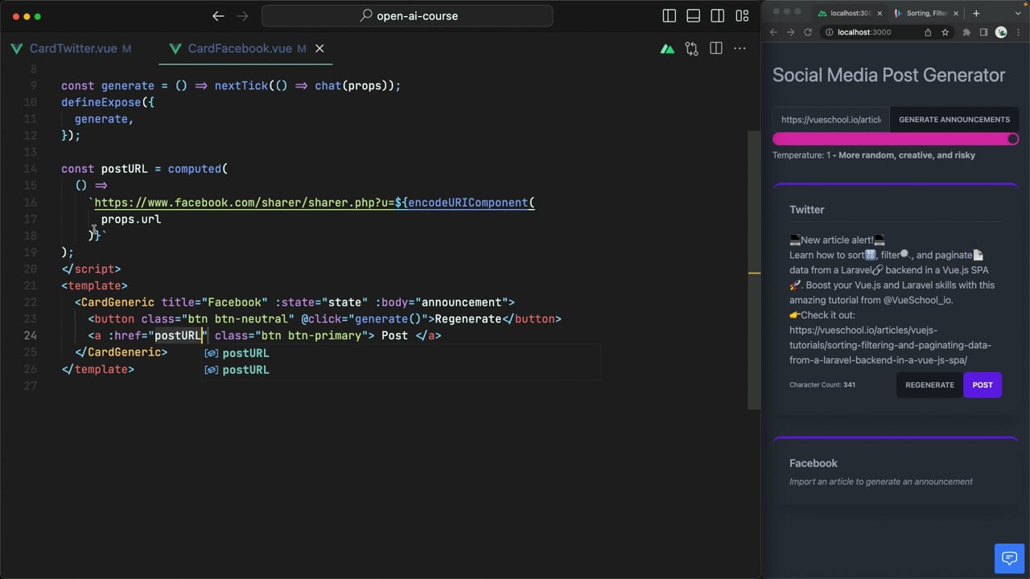The width and height of the screenshot is (1030, 579).
Task: Close the Sorting, Filter browser tab
Action: click(x=955, y=13)
